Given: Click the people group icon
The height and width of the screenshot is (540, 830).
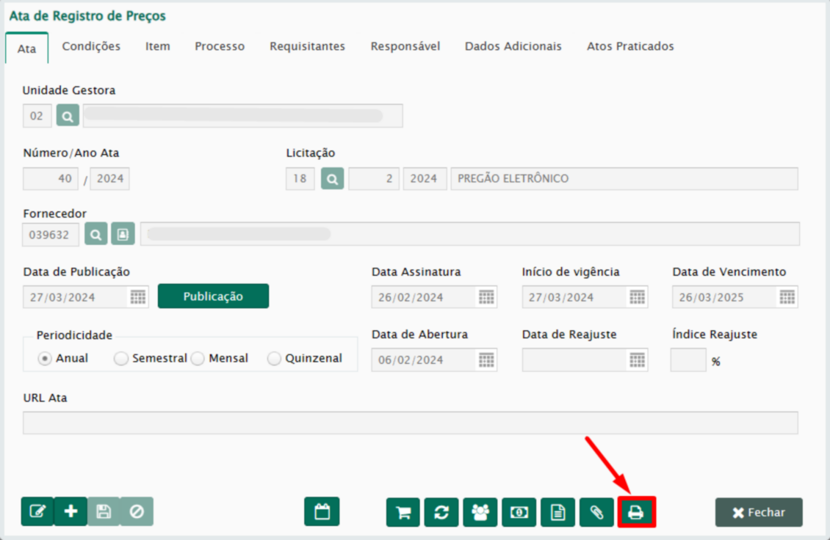Looking at the screenshot, I should coord(480,512).
